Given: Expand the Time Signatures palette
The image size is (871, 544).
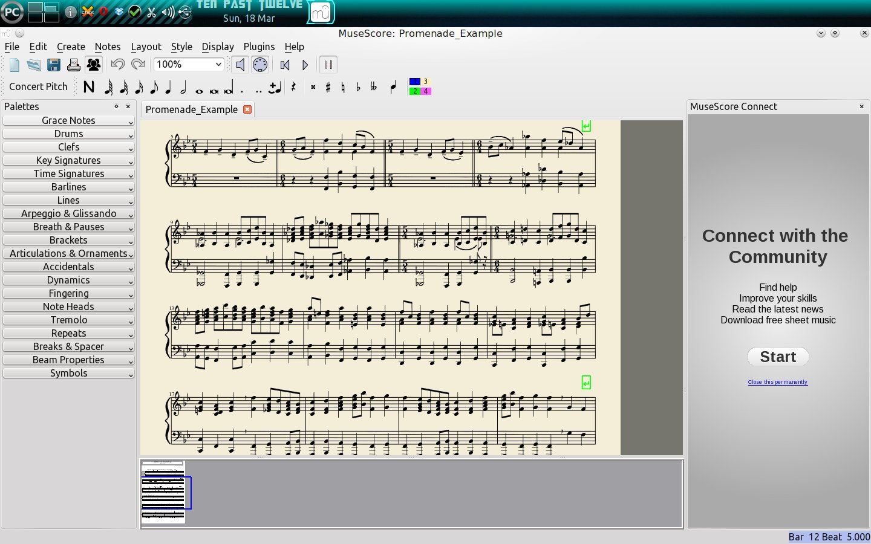Looking at the screenshot, I should pos(68,174).
